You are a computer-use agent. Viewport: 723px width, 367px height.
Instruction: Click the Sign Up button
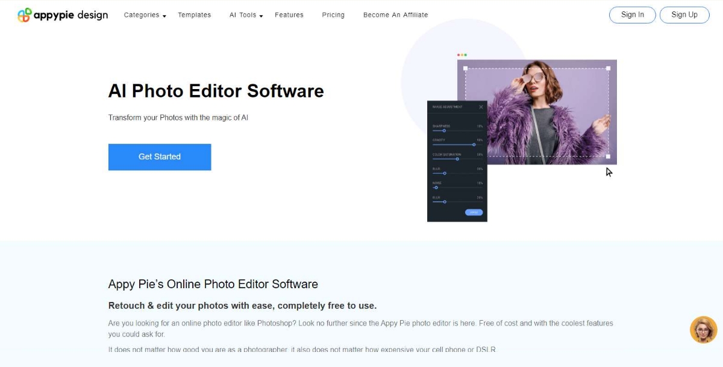(684, 14)
